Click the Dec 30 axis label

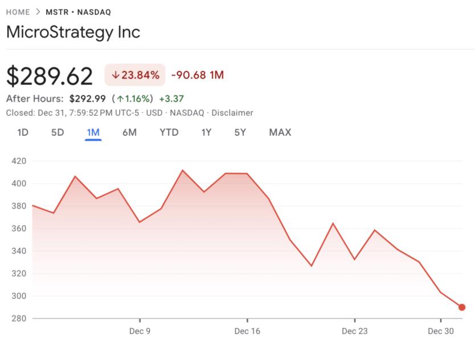click(441, 331)
